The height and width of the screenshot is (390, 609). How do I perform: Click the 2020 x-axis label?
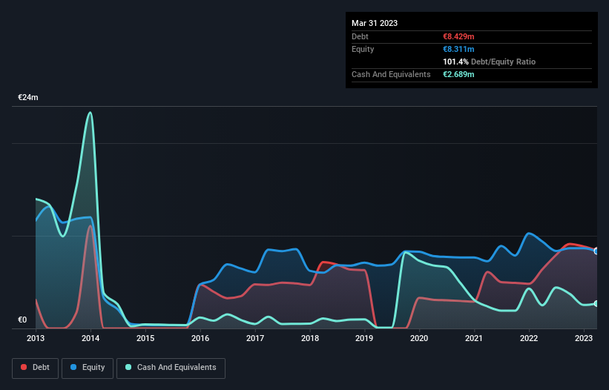419,338
